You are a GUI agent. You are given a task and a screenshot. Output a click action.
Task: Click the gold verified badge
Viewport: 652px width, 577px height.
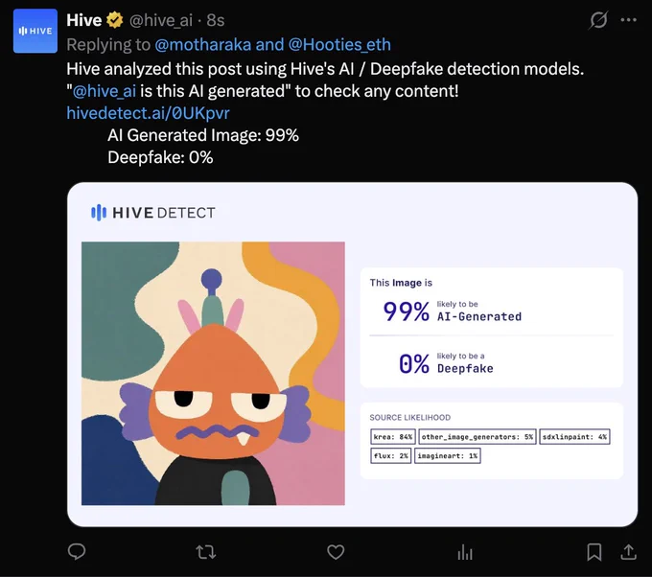(115, 20)
